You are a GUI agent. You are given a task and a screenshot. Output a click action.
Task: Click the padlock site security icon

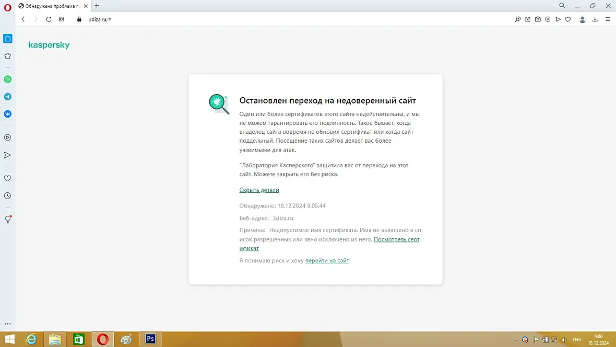coord(79,19)
